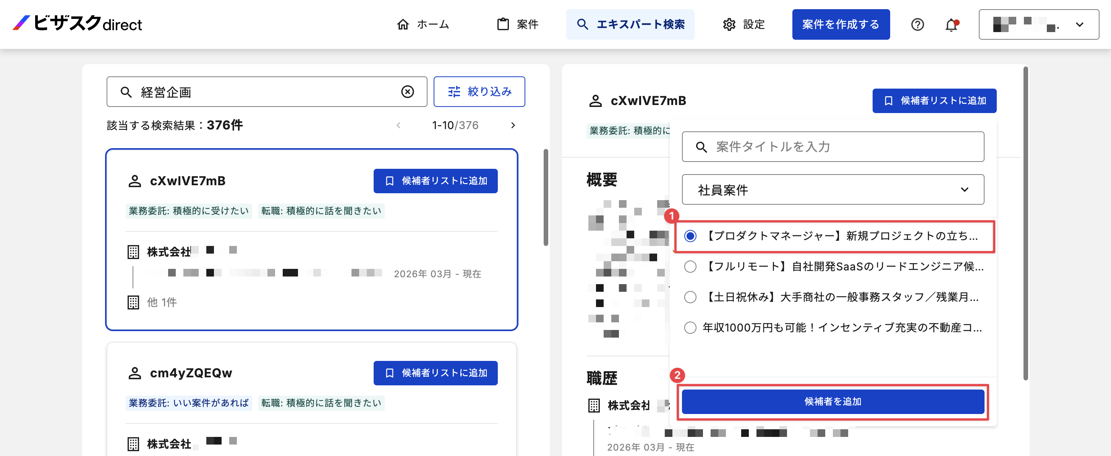1111x456 pixels.
Task: Select the フルリモート SaaS lead engineer radio
Action: [690, 266]
